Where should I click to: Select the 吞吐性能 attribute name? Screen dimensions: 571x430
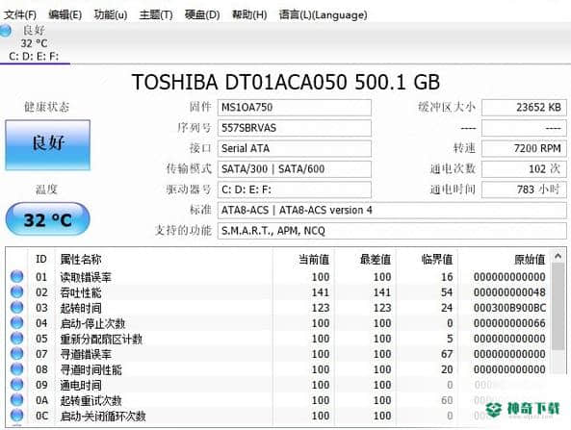pos(81,292)
